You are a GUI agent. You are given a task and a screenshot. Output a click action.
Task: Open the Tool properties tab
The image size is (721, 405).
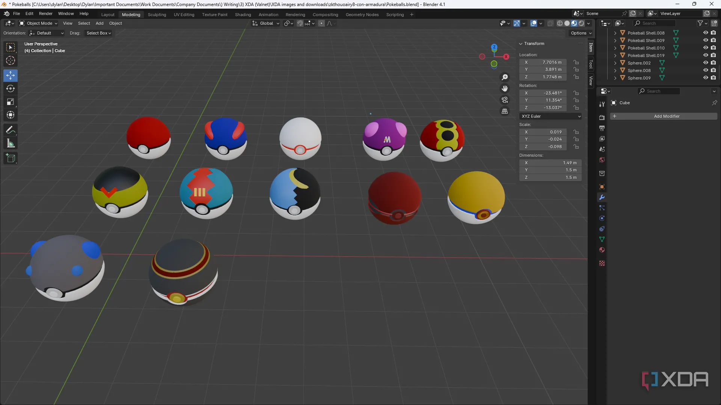point(602,104)
